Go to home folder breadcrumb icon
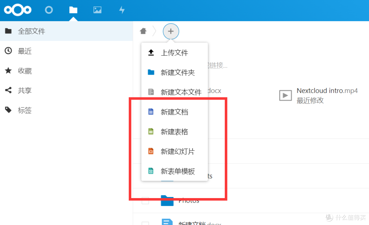The image size is (369, 225). [143, 31]
